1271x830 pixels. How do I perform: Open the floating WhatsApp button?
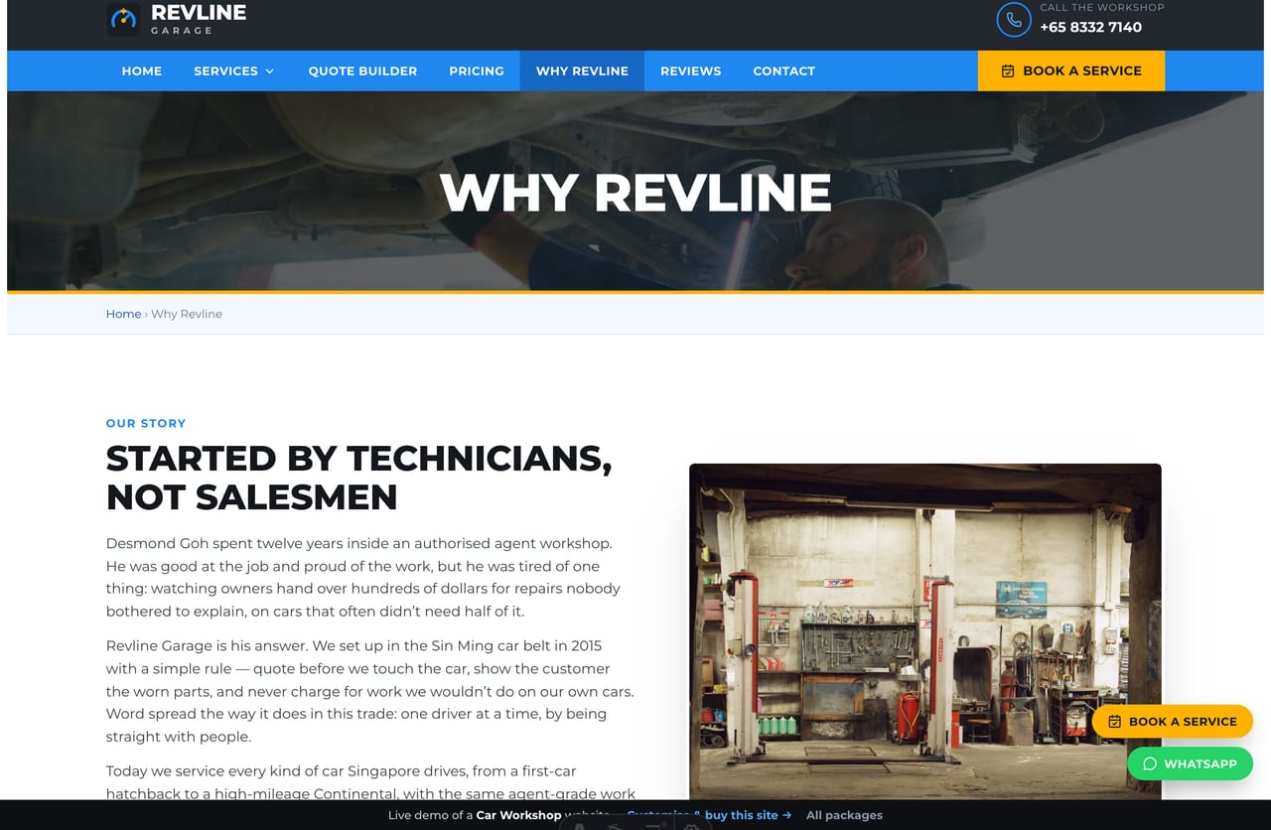coord(1190,763)
